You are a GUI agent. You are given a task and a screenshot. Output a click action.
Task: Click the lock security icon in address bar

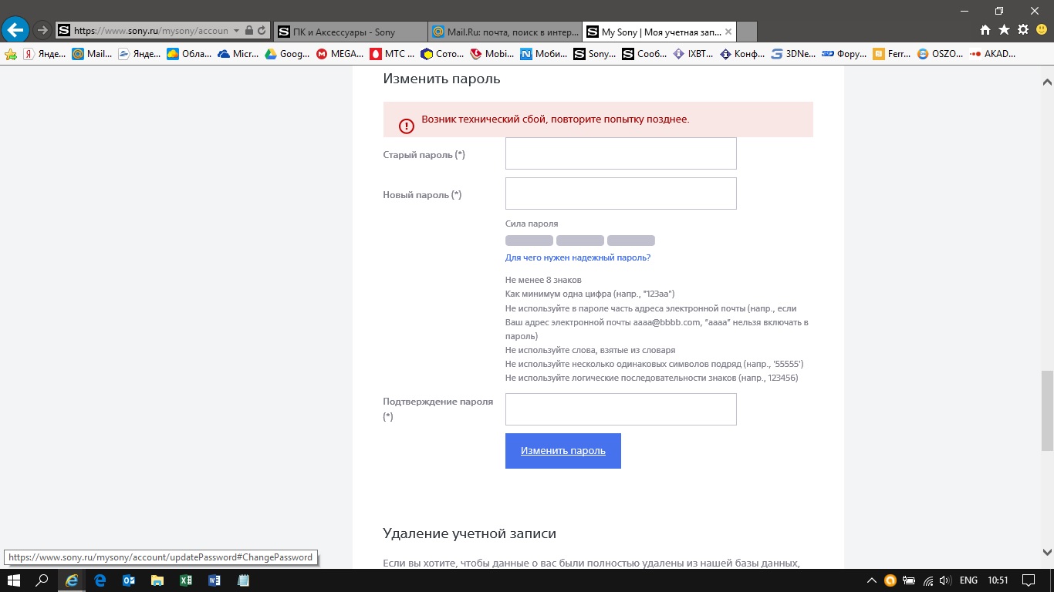[248, 31]
